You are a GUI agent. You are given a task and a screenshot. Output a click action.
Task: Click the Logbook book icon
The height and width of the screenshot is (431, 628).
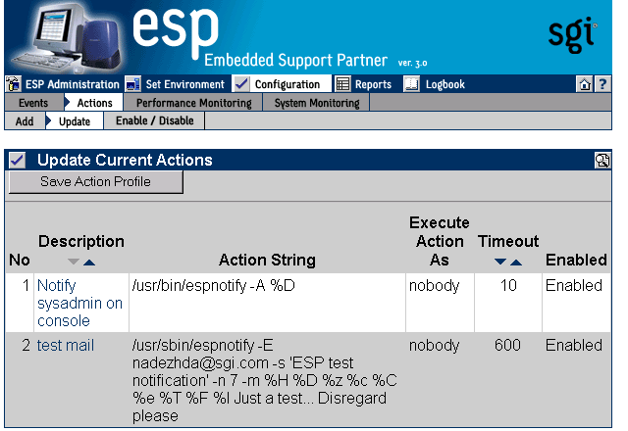click(412, 84)
